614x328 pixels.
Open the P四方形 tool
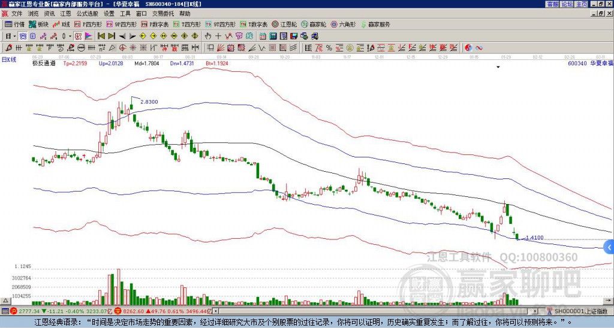[x=89, y=24]
